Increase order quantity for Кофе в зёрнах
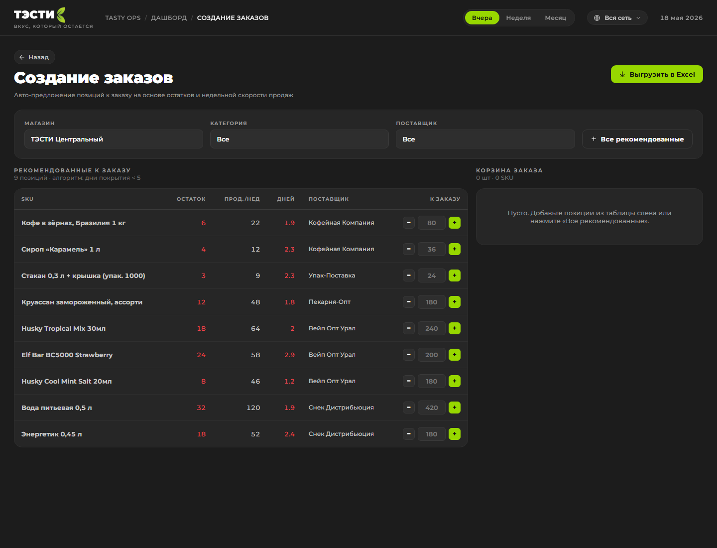 455,223
